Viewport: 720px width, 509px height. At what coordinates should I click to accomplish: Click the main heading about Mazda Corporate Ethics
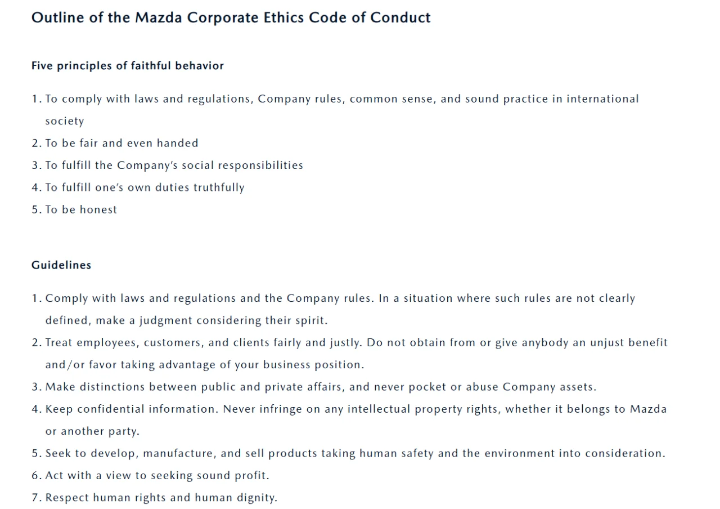point(231,17)
